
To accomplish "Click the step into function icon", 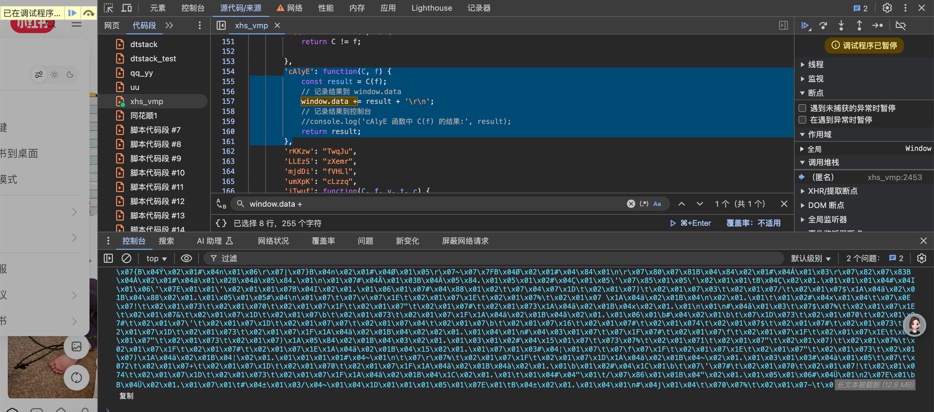I will (x=841, y=25).
